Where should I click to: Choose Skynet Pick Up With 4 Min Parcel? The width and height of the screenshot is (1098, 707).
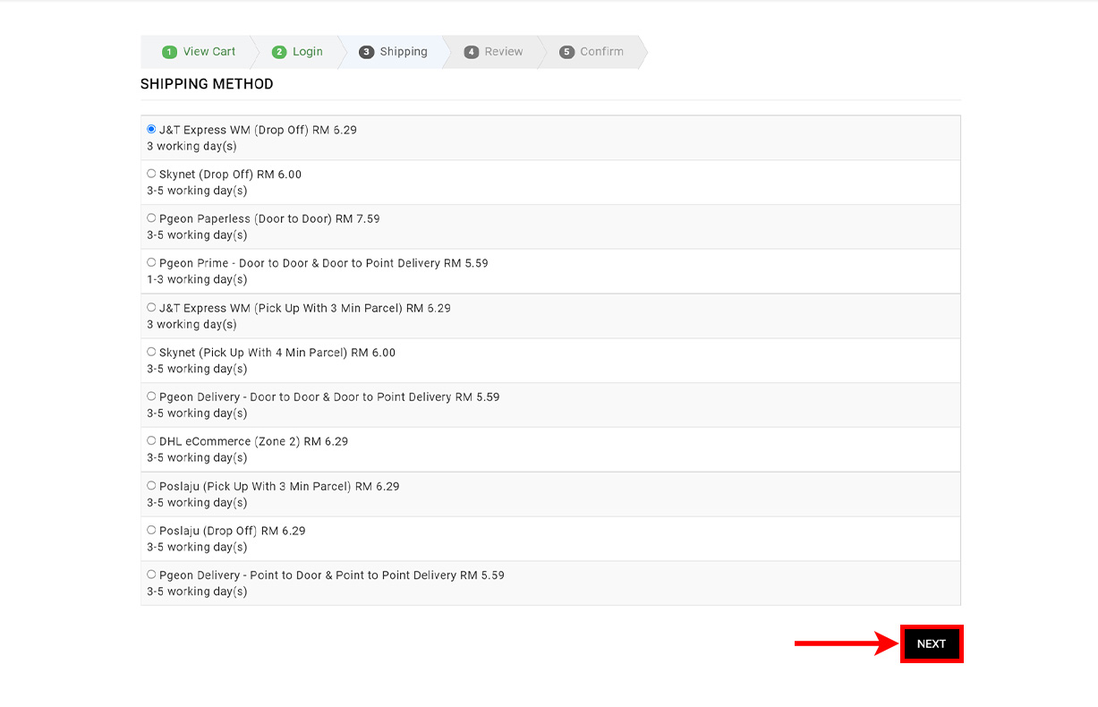point(151,352)
